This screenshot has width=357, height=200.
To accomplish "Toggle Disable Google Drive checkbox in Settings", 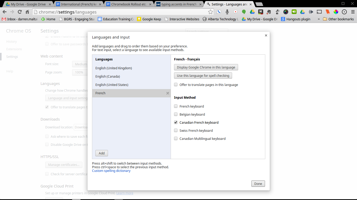I will pyautogui.click(x=47, y=145).
